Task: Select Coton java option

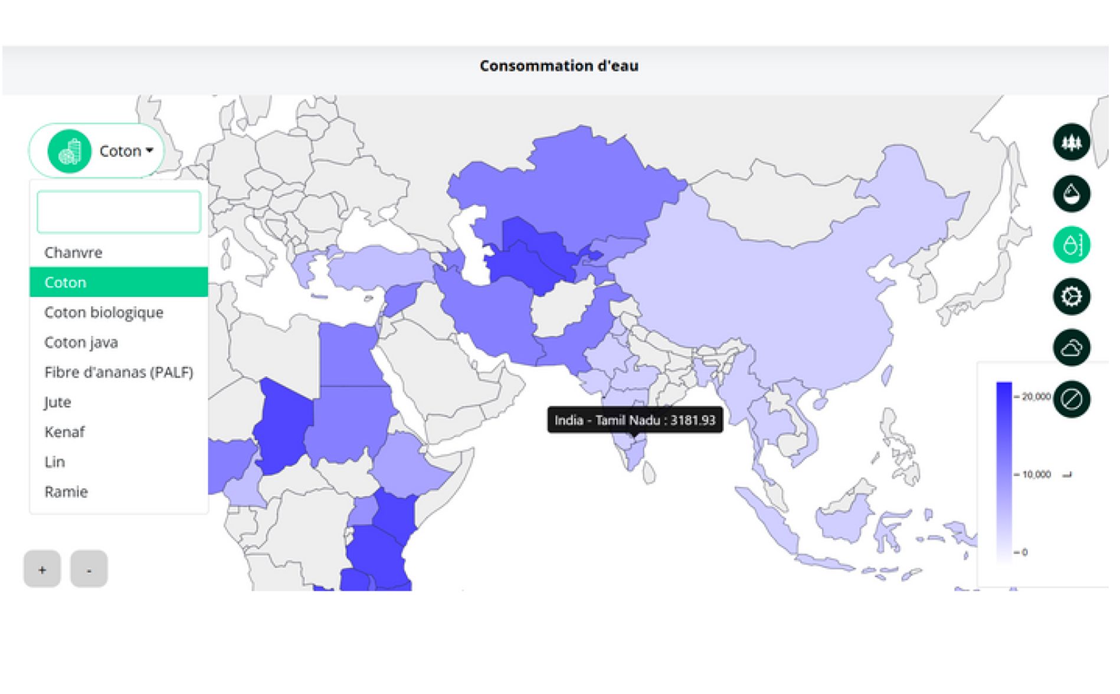Action: 81,342
